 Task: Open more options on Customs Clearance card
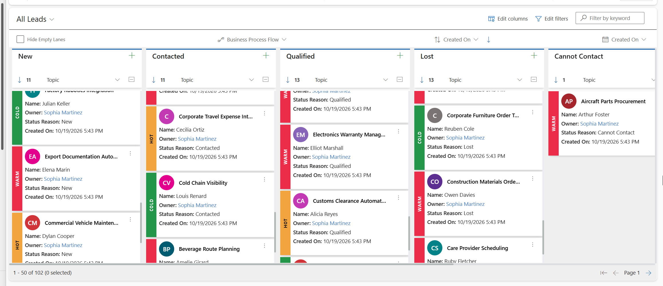click(399, 198)
